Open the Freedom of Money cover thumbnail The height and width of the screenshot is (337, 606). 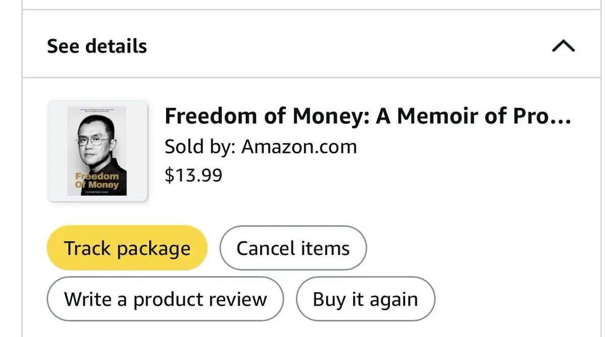97,151
